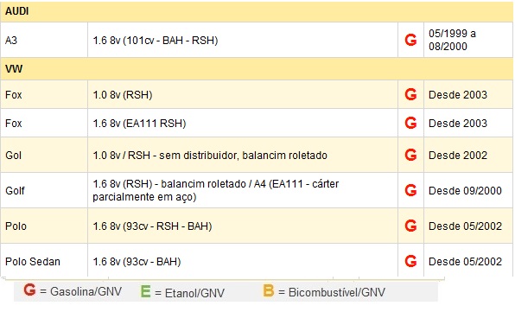Screen dimensions: 515x312
Task: Select the Polo Sedan model cell
Action: [x=44, y=261]
